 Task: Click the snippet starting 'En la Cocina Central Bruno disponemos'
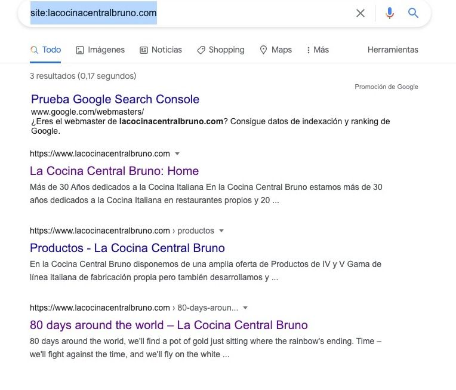205,271
